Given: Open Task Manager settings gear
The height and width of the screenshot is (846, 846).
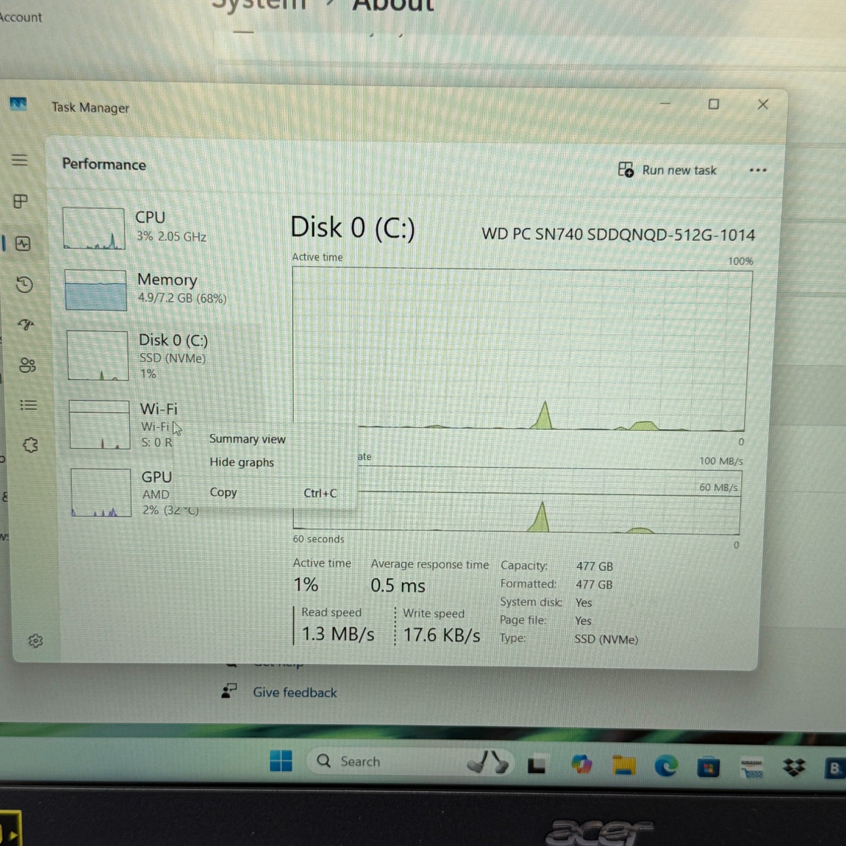Looking at the screenshot, I should [x=36, y=641].
